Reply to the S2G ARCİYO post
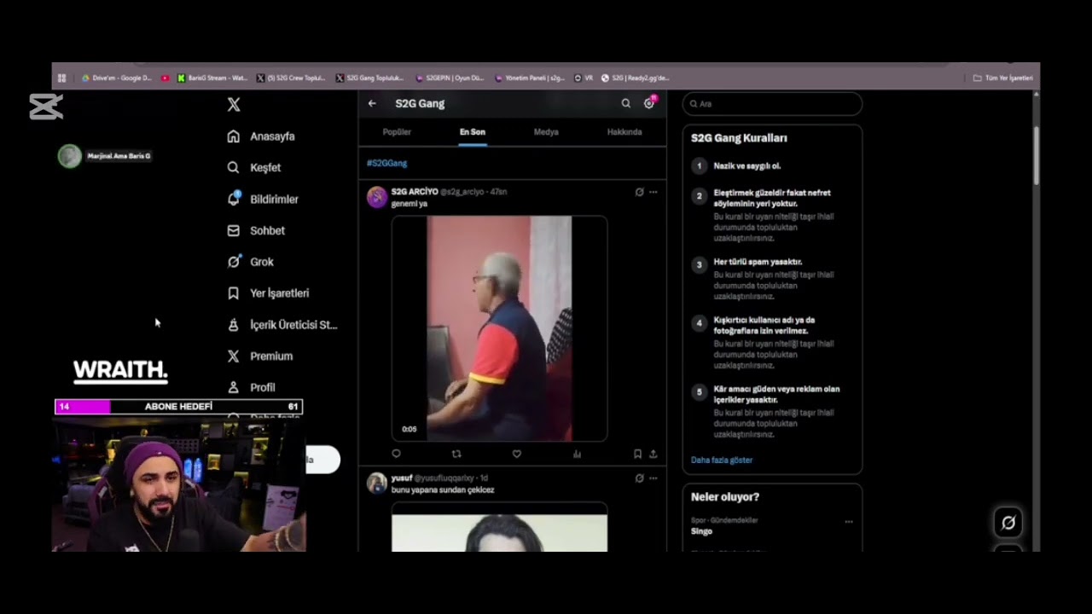This screenshot has height=614, width=1092. click(x=396, y=455)
